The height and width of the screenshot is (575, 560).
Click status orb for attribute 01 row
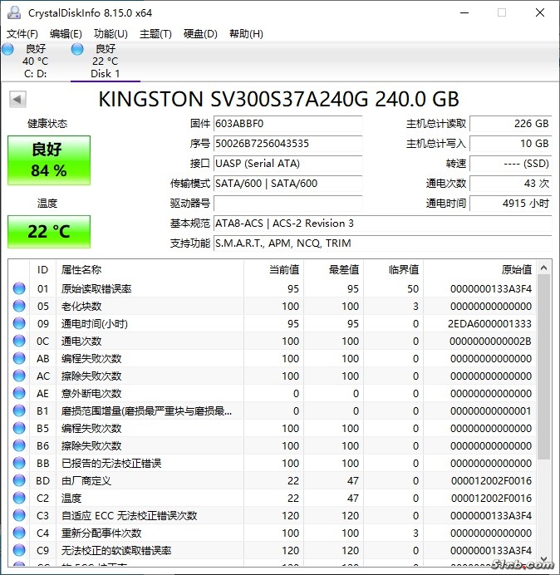click(19, 289)
